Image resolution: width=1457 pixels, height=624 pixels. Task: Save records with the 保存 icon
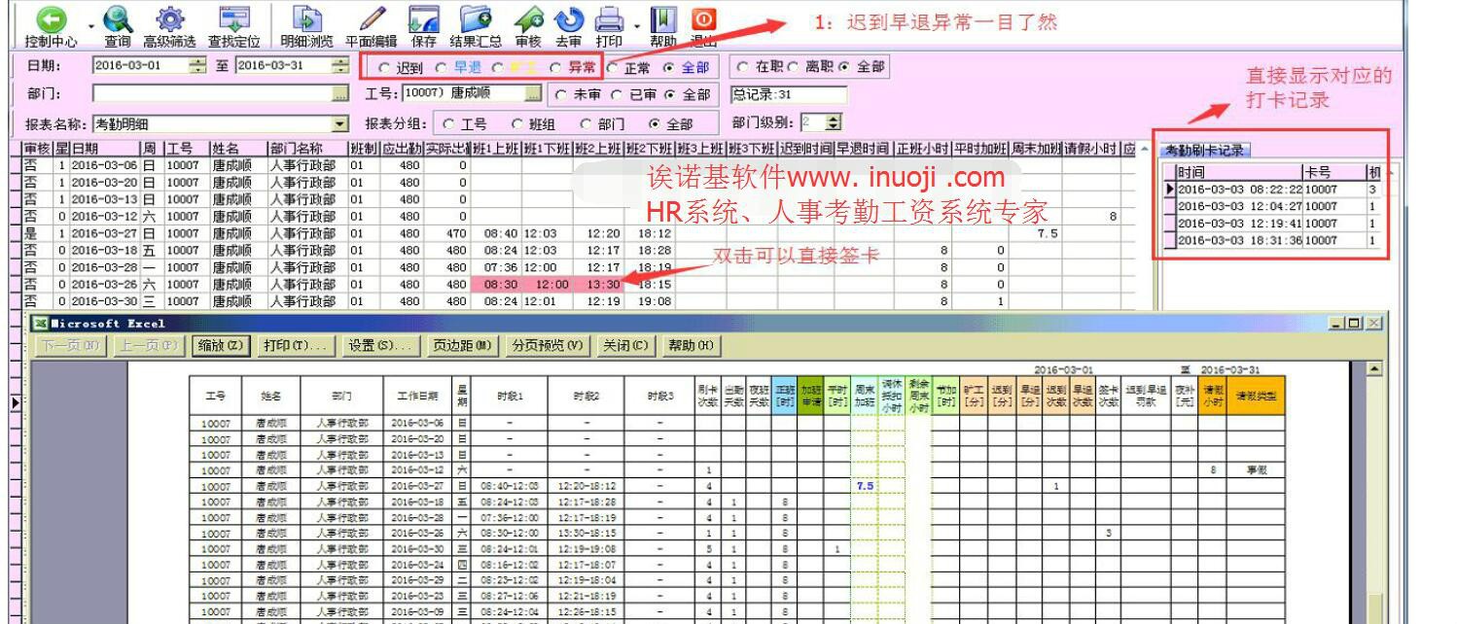click(422, 21)
